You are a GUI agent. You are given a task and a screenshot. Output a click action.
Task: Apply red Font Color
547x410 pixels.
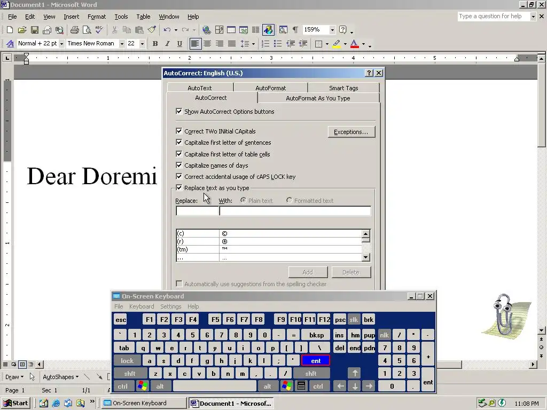coord(355,44)
